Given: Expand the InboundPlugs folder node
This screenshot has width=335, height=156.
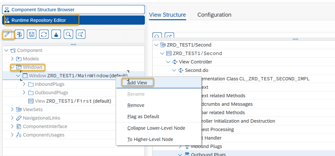Looking at the screenshot, I should point(24,84).
